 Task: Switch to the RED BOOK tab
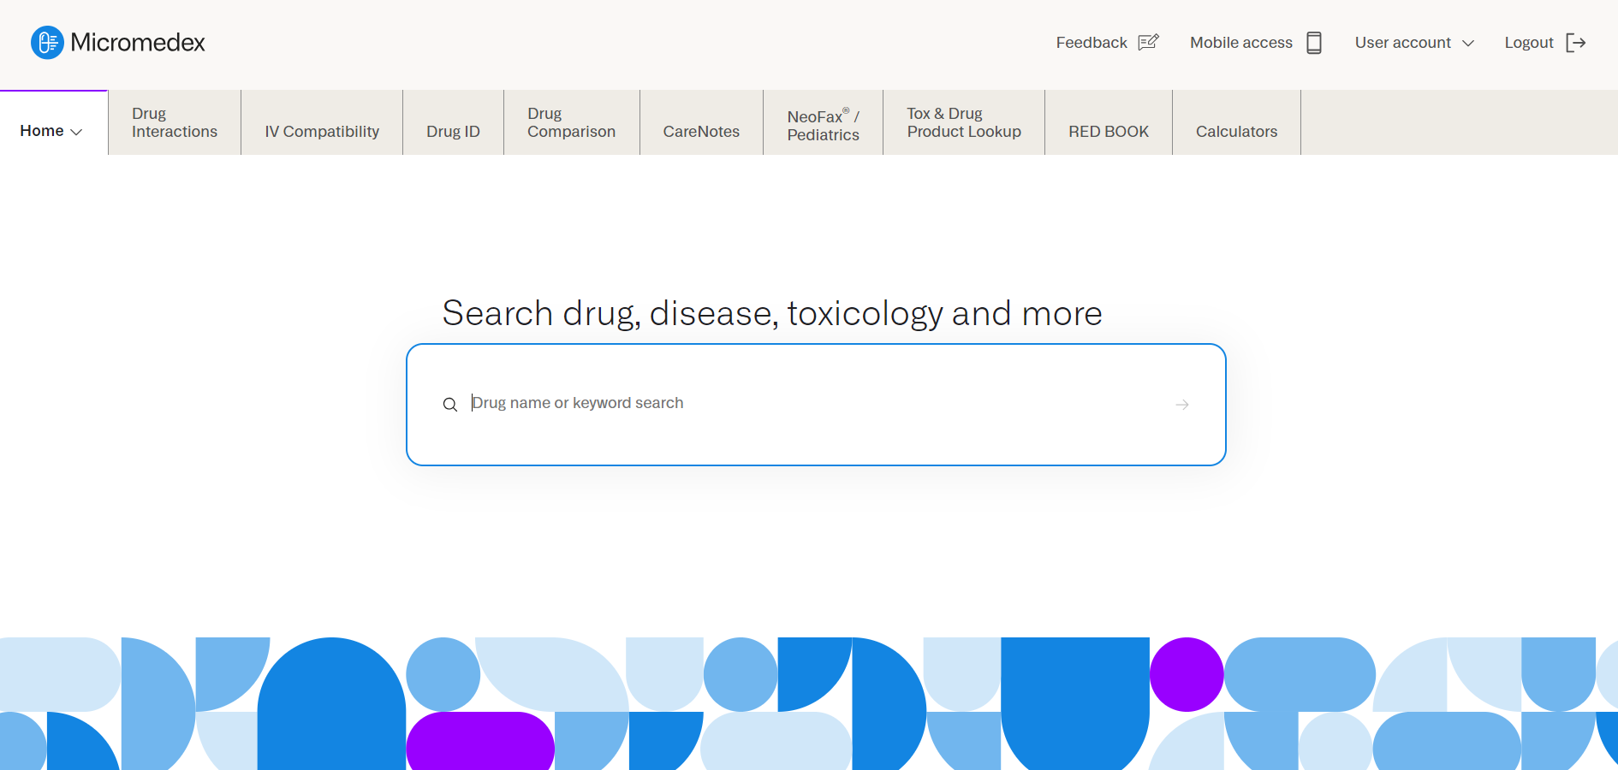point(1109,132)
